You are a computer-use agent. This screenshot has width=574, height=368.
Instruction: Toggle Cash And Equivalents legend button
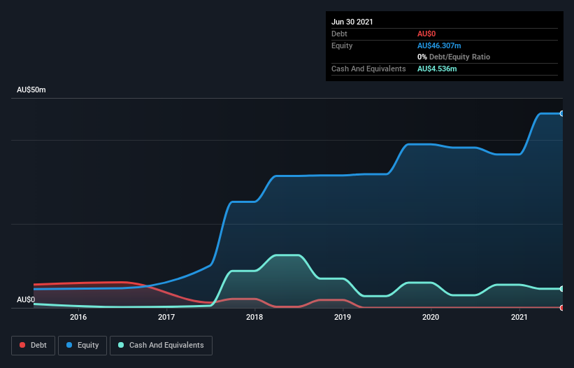click(x=161, y=346)
